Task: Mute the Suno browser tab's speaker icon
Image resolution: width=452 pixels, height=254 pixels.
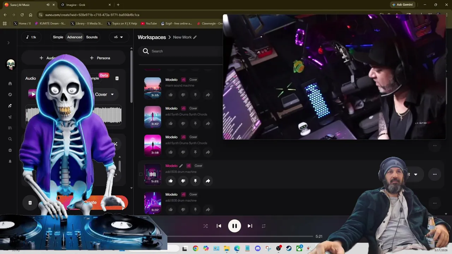Action: pyautogui.click(x=48, y=5)
